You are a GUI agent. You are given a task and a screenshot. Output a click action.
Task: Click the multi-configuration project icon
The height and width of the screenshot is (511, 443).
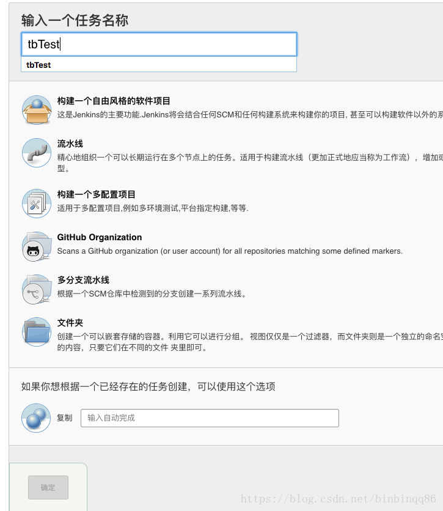pyautogui.click(x=37, y=204)
